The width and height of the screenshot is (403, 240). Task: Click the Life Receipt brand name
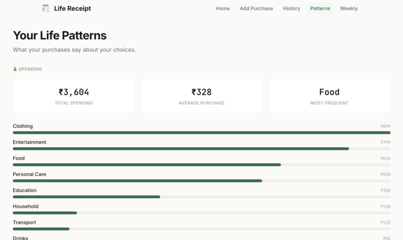pos(72,8)
